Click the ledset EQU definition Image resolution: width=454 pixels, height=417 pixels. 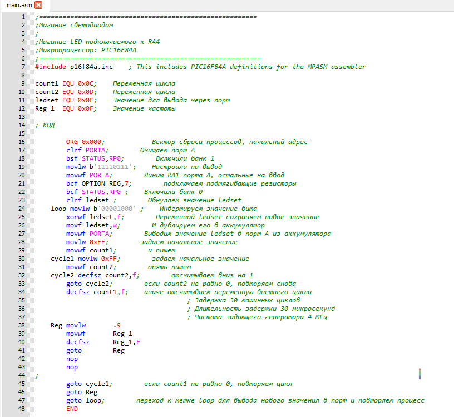46,100
